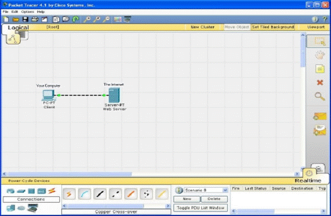Select the PC-PT Client device
331x216 pixels.
pyautogui.click(x=48, y=95)
